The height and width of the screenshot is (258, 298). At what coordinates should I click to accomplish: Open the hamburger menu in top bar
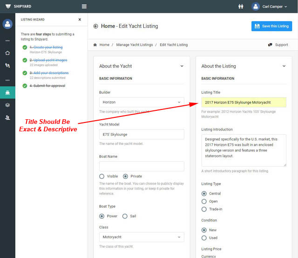pyautogui.click(x=84, y=7)
